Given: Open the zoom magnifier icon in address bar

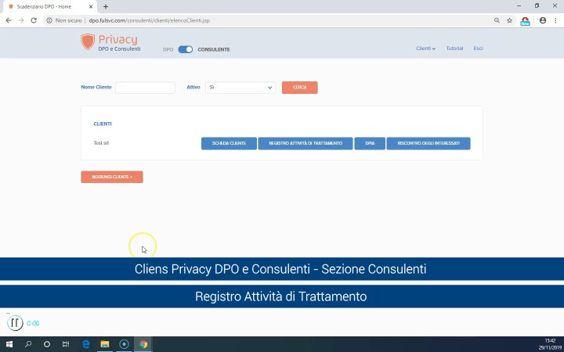Looking at the screenshot, I should 497,20.
